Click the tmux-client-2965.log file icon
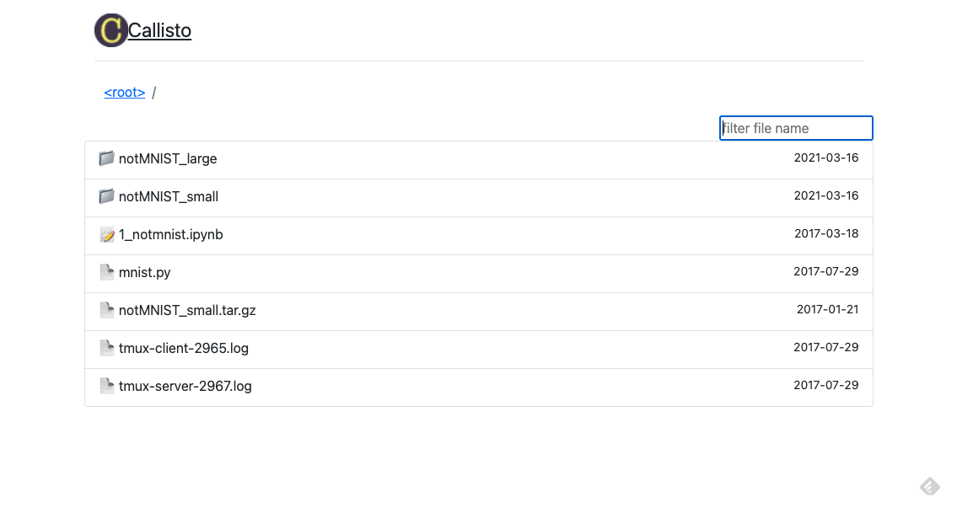The height and width of the screenshot is (513, 957). [x=106, y=348]
